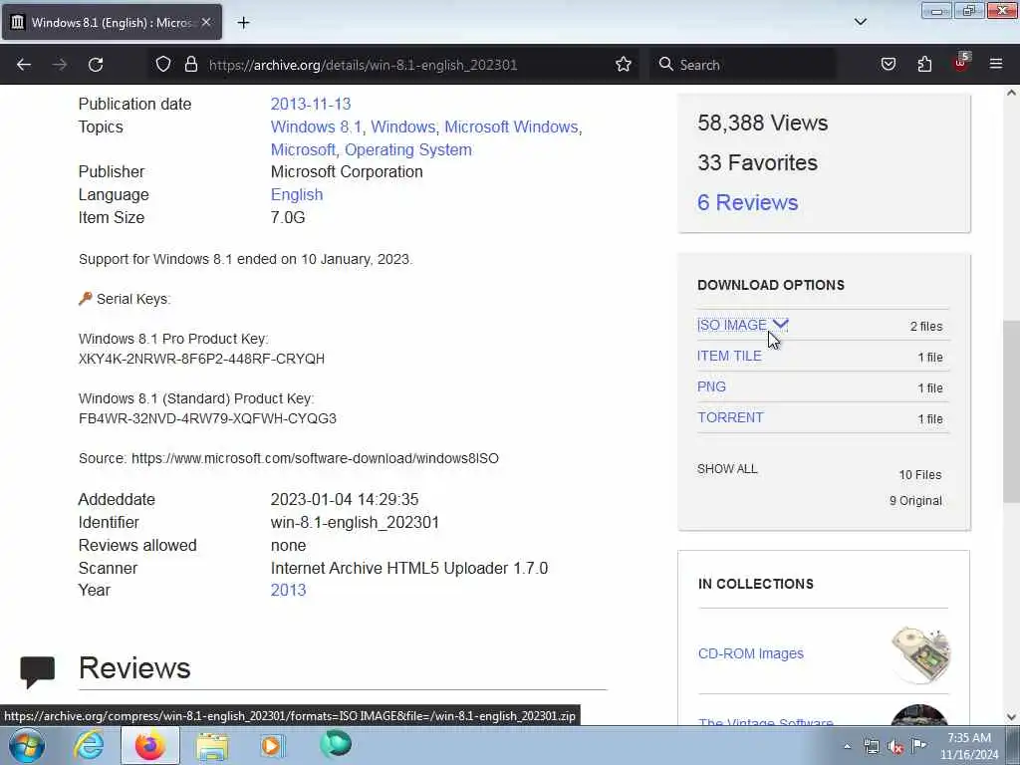
Task: Open the CD-ROM Images collection link
Action: (751, 653)
